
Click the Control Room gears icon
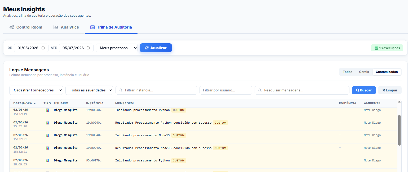[12, 27]
